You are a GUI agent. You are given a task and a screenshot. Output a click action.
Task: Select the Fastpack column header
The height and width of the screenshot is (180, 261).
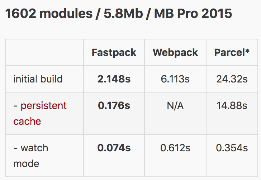coord(114,52)
